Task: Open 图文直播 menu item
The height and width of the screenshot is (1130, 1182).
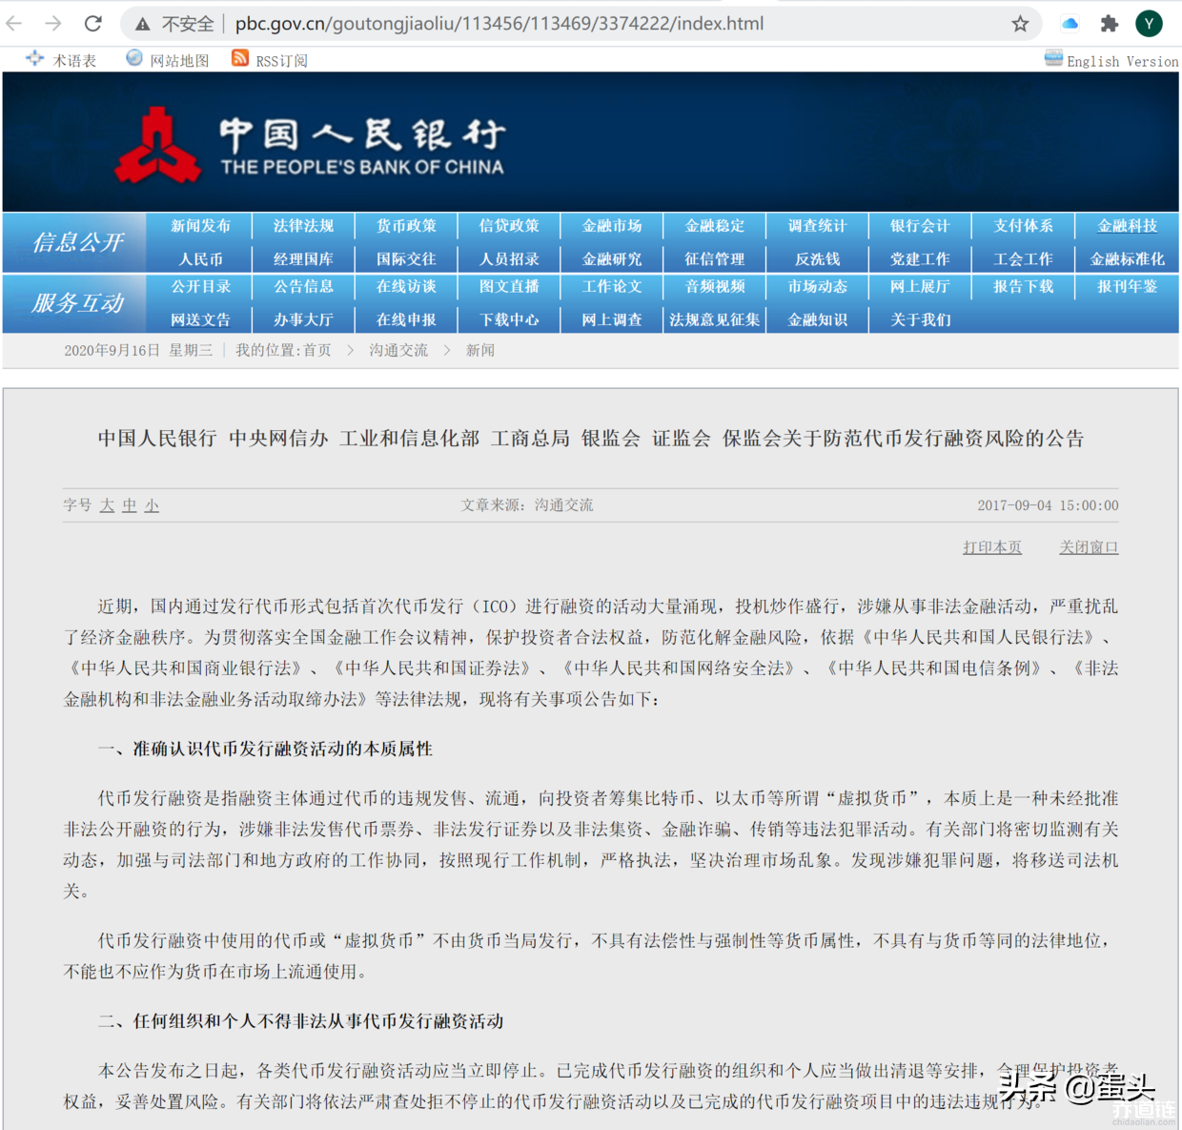Action: pos(509,287)
